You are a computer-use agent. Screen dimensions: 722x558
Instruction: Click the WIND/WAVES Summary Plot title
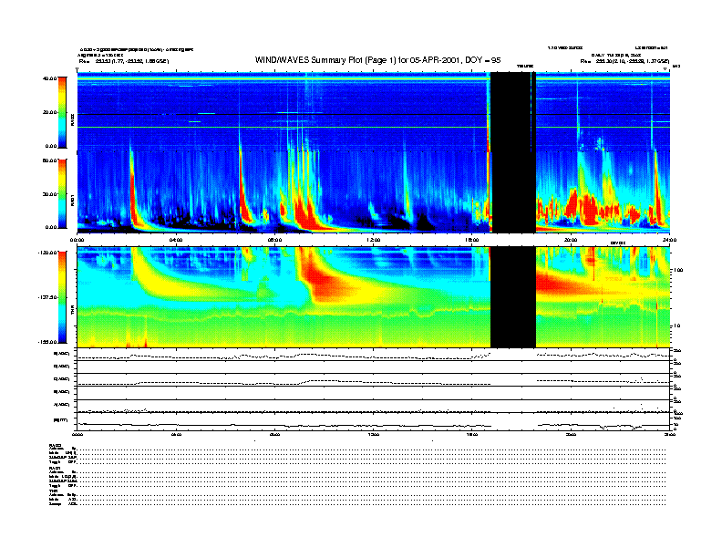pyautogui.click(x=377, y=60)
